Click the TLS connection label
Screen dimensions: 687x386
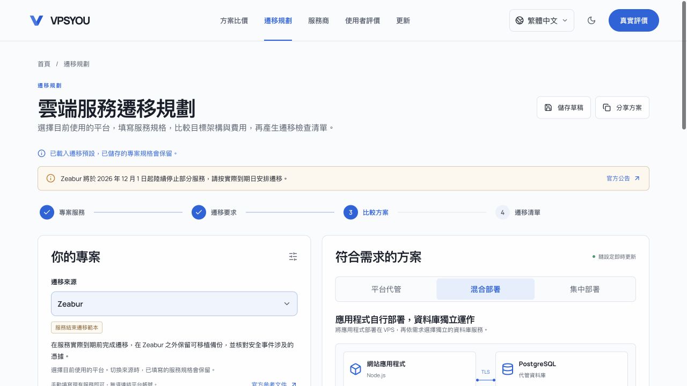(486, 372)
